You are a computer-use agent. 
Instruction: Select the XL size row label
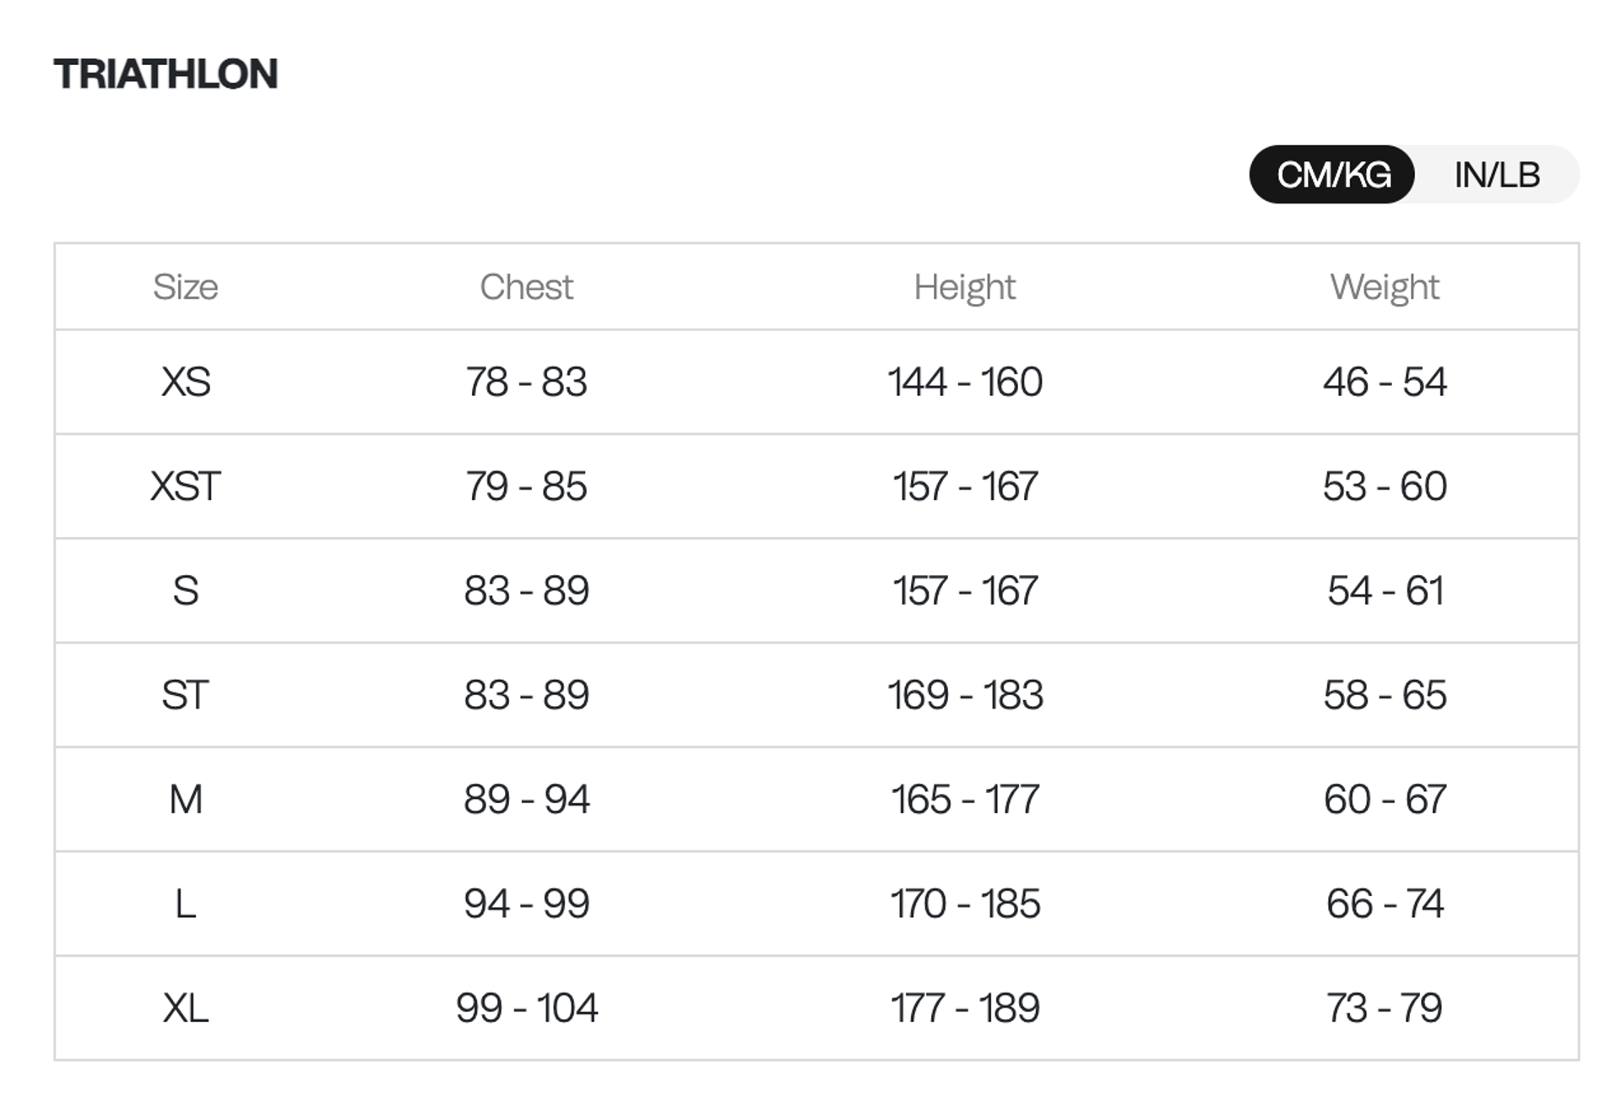(186, 1007)
